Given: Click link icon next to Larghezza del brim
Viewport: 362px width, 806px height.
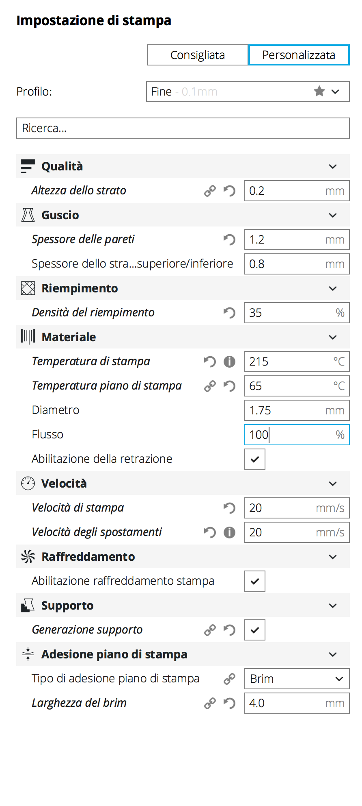Looking at the screenshot, I should (x=210, y=703).
